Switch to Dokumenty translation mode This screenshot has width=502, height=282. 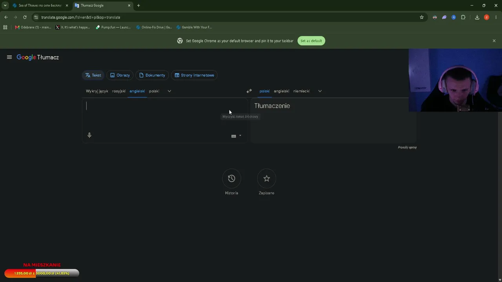click(x=152, y=75)
